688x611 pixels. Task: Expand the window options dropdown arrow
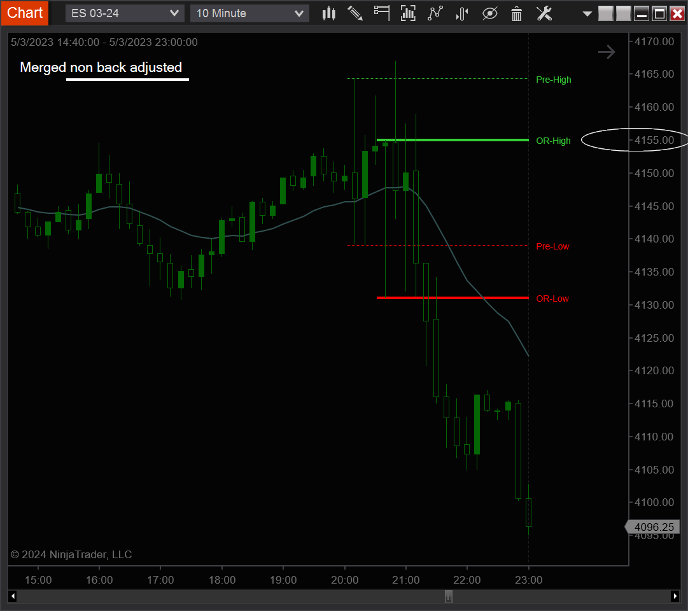(587, 14)
